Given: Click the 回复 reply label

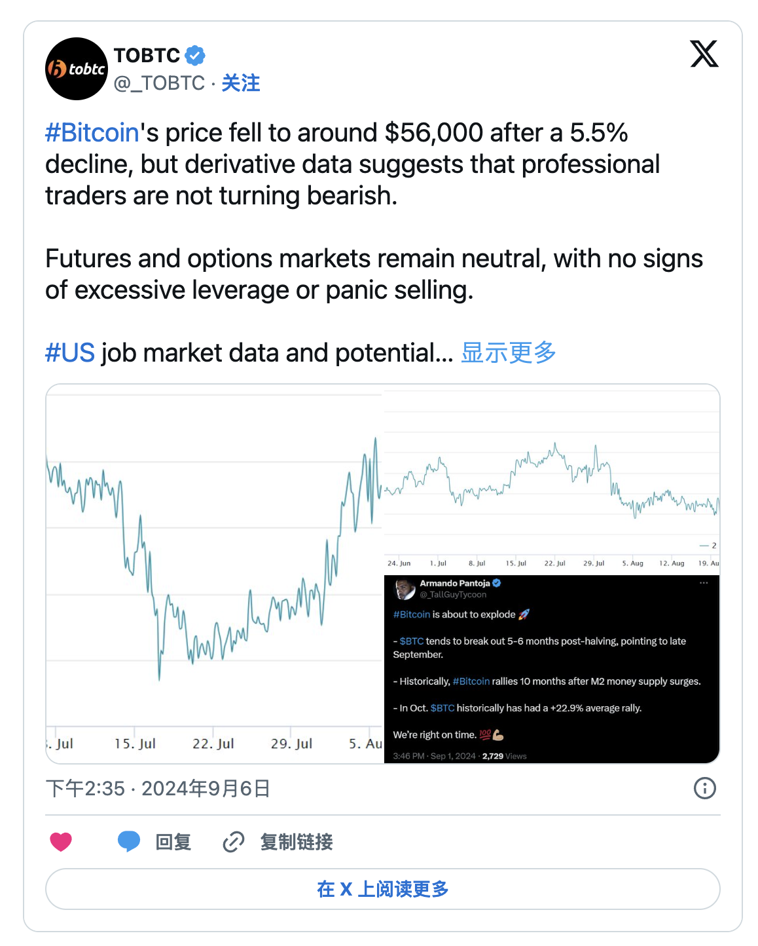Looking at the screenshot, I should [173, 842].
